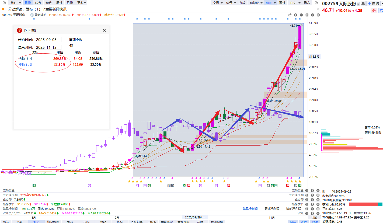Switch to the 周线 weekly chart
Image resolution: width=383 pixels, height=223 pixels.
[x=59, y=3]
